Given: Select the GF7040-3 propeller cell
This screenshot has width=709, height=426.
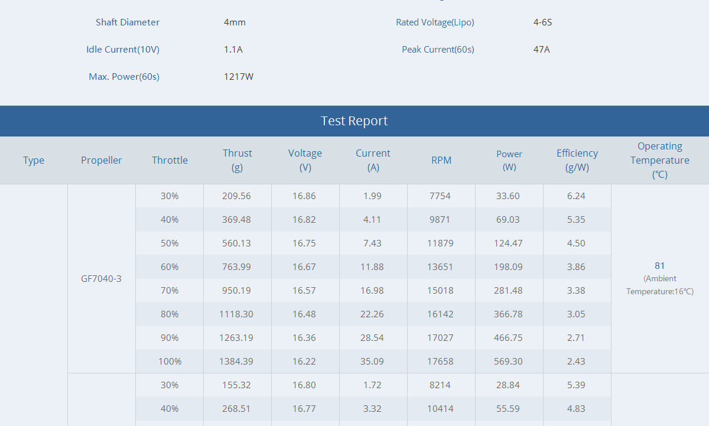Looking at the screenshot, I should (x=102, y=278).
